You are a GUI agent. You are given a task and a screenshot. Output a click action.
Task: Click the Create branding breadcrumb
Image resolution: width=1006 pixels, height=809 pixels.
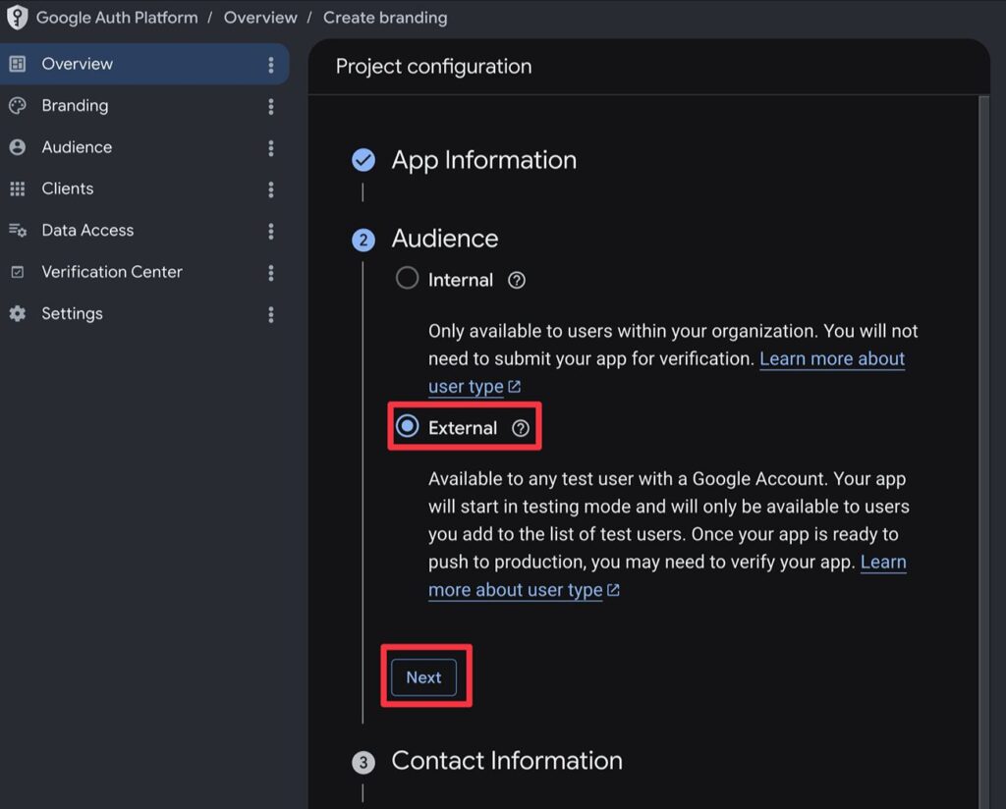point(385,18)
